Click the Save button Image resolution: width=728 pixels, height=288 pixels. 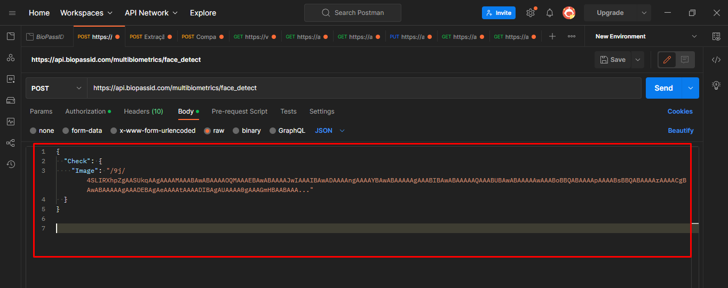(613, 60)
